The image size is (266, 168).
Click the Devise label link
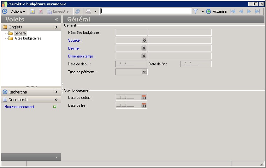[x=74, y=48]
